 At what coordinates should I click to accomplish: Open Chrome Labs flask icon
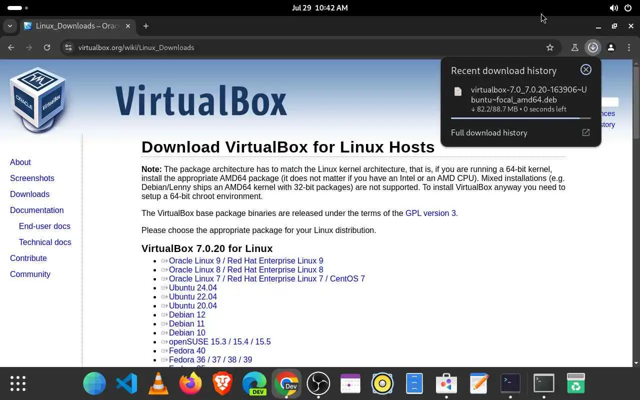pyautogui.click(x=574, y=47)
